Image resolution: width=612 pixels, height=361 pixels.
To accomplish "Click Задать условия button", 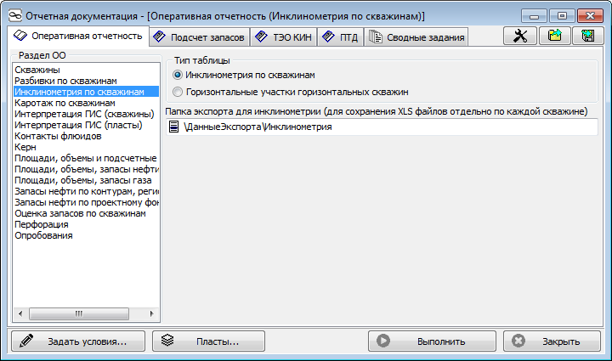I will [x=78, y=341].
